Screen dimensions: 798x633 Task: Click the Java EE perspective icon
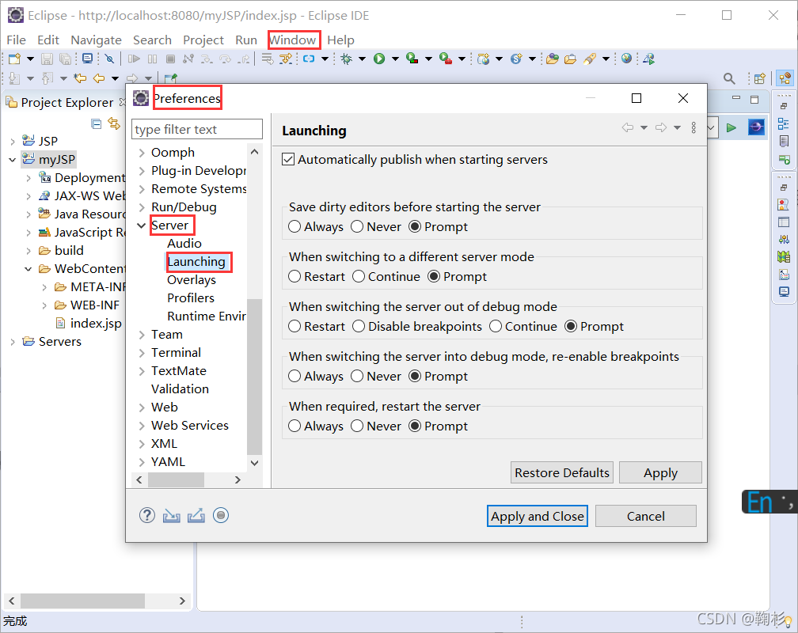coord(785,78)
